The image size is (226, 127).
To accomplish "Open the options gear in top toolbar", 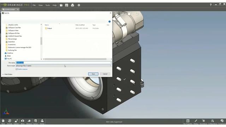I will point(79,5).
